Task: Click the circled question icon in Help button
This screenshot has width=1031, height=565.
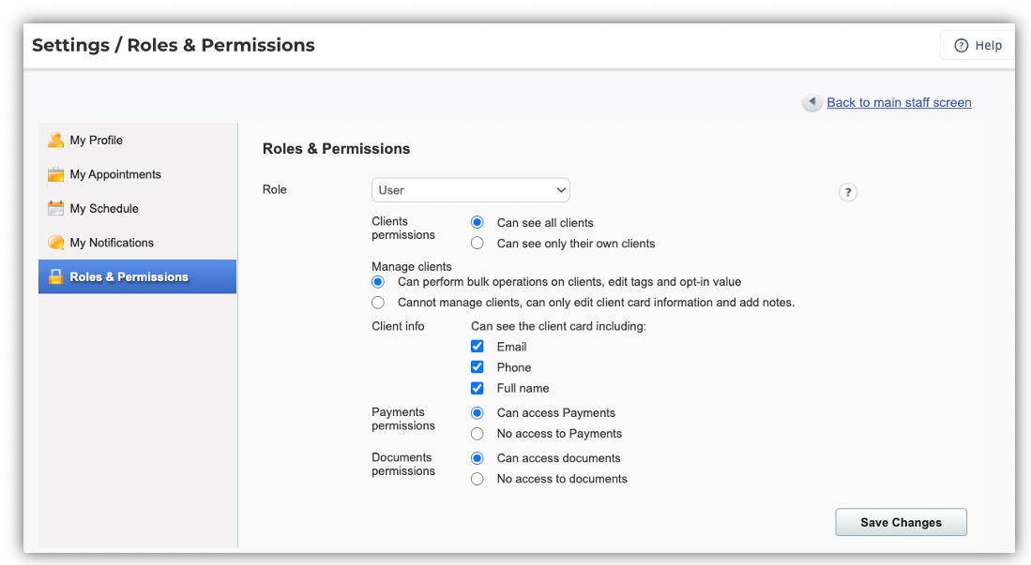Action: (x=962, y=45)
